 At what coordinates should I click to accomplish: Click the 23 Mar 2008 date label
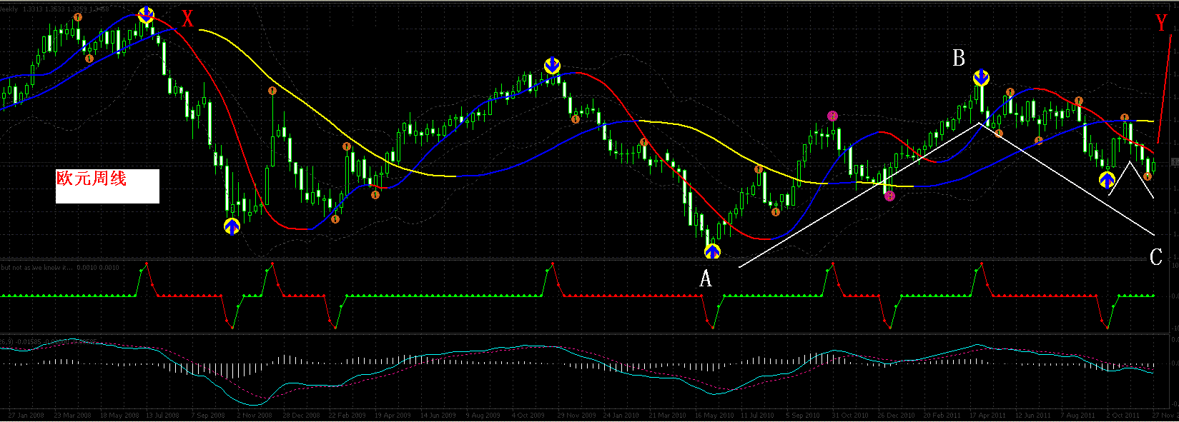pos(72,415)
